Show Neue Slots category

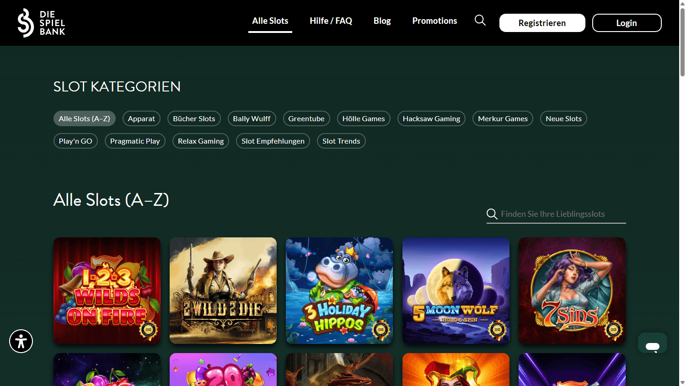coord(563,118)
